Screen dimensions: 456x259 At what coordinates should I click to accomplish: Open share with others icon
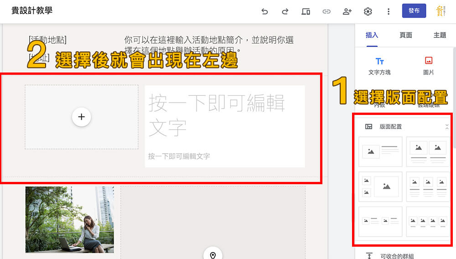347,11
